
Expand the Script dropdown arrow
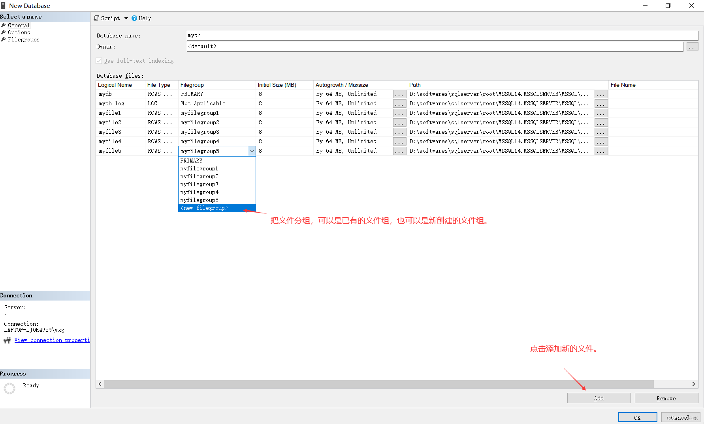click(126, 18)
